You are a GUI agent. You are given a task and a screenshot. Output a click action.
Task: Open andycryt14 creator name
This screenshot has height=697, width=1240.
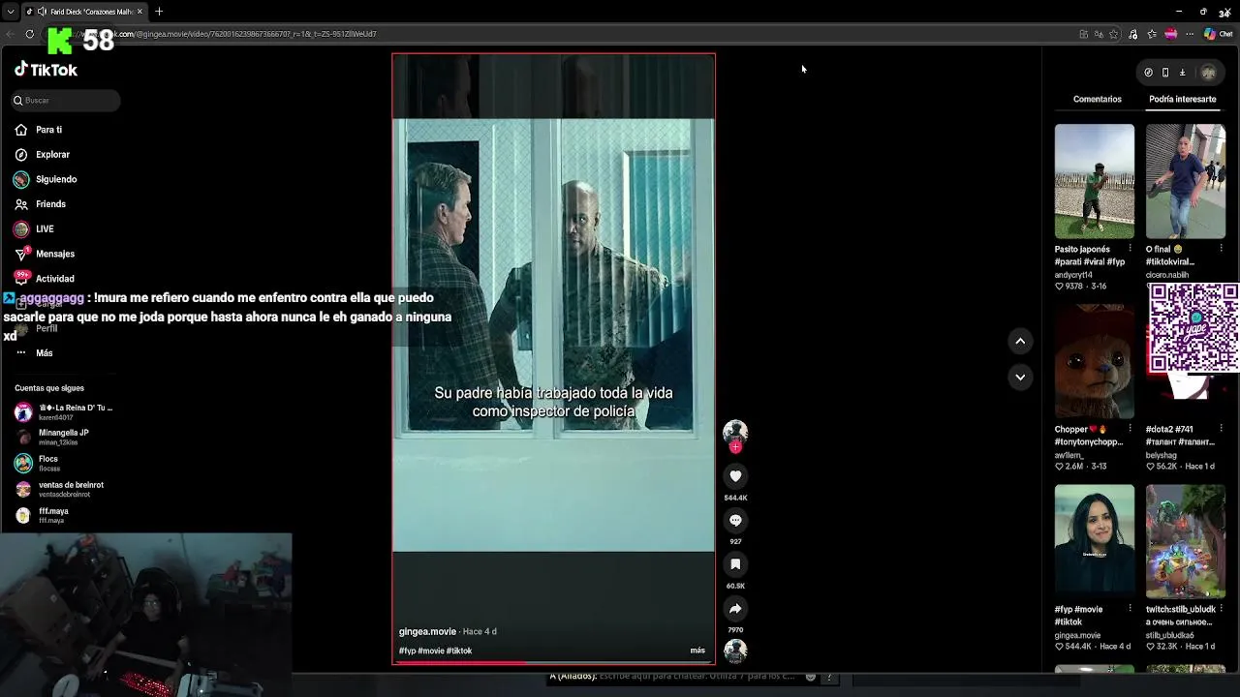pyautogui.click(x=1073, y=275)
